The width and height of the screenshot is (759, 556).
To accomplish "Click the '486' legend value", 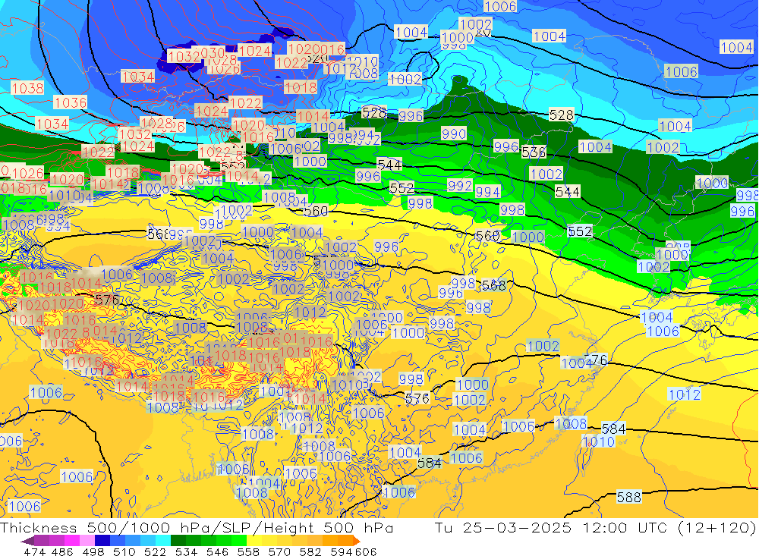I will [x=62, y=551].
